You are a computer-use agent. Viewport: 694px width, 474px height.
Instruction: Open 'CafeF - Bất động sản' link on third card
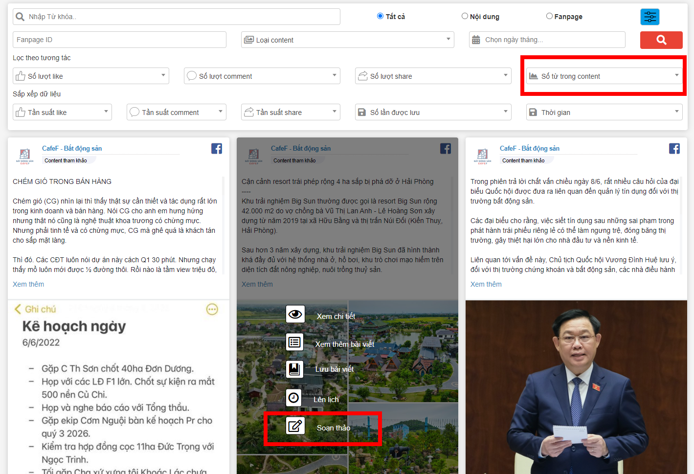pos(530,148)
